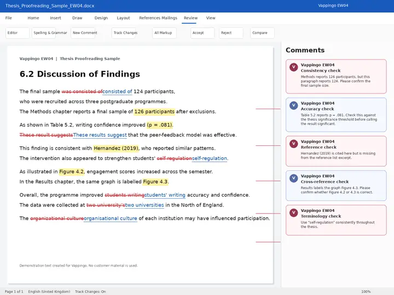Select the Cross-reference check comment text
This screenshot has width=394, height=295.
[337, 190]
